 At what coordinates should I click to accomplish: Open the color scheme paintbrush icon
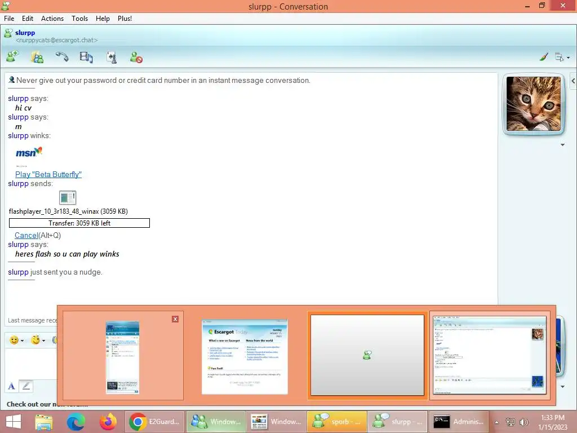pos(544,57)
